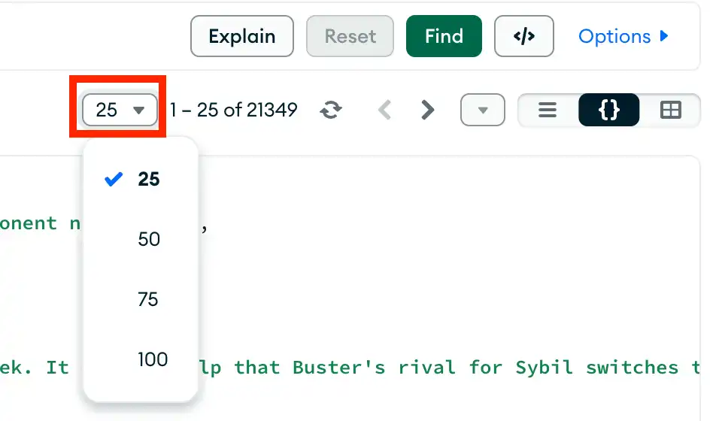Switch to table view

coord(669,111)
